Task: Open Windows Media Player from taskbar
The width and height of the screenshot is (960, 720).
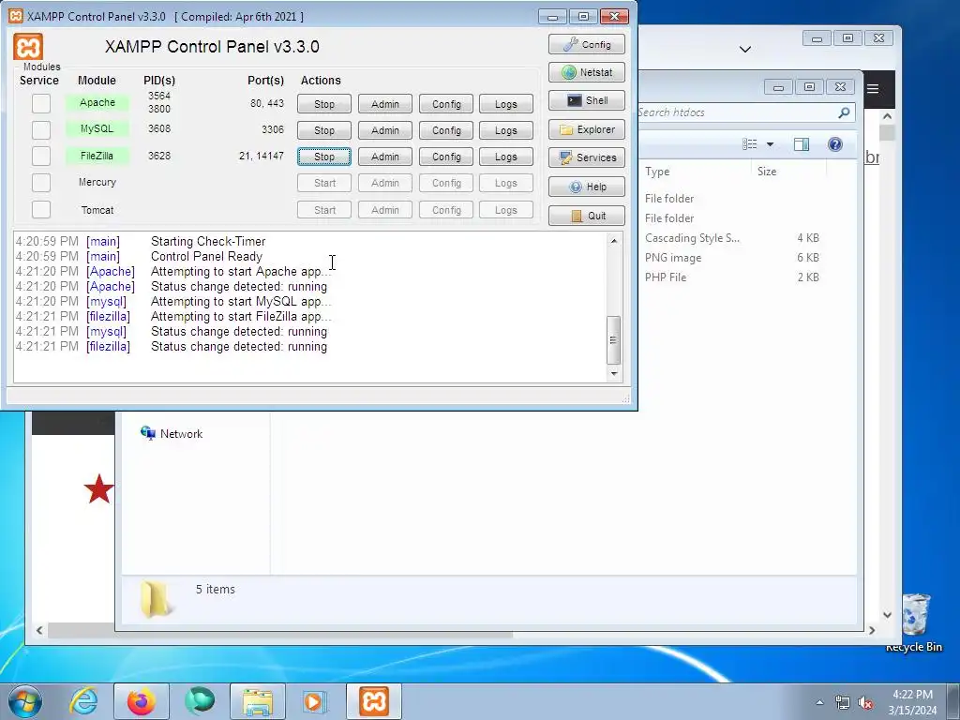Action: tap(315, 701)
